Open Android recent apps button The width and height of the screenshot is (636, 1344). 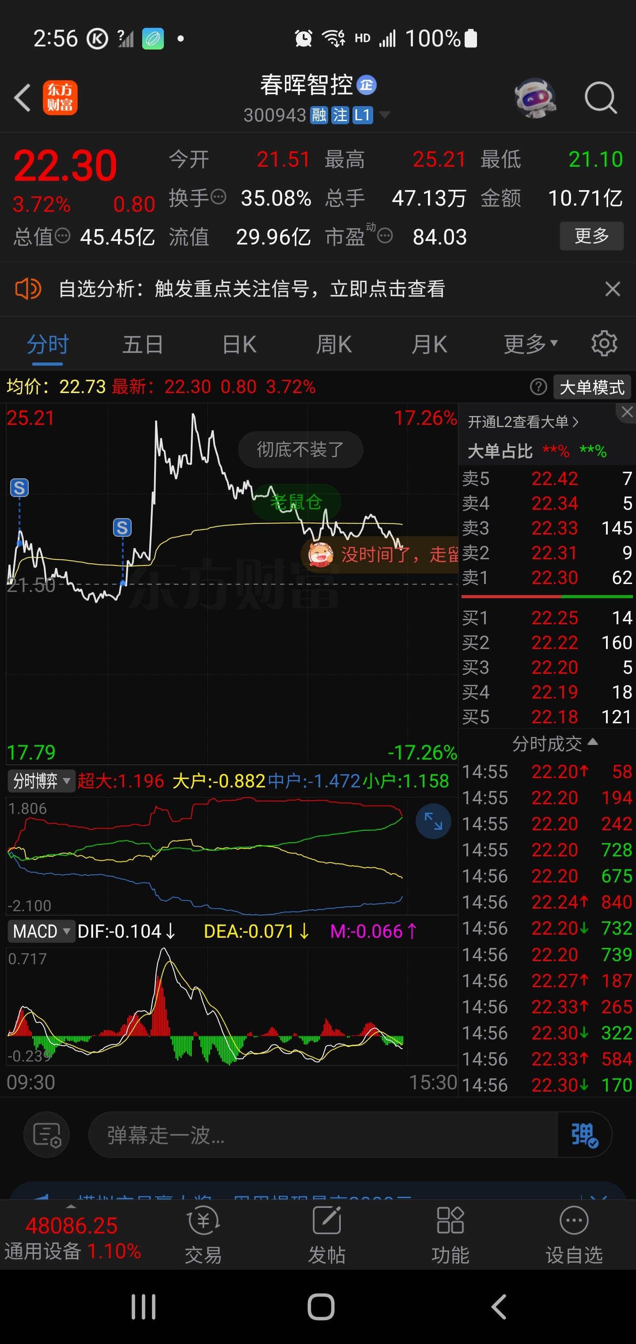tap(144, 1306)
